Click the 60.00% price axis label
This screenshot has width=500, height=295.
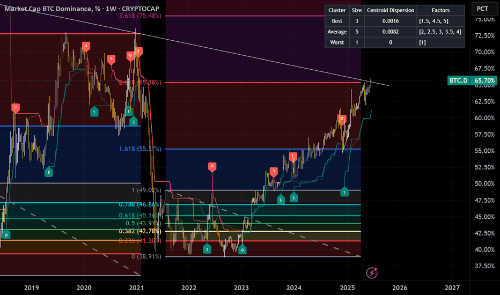point(484,117)
